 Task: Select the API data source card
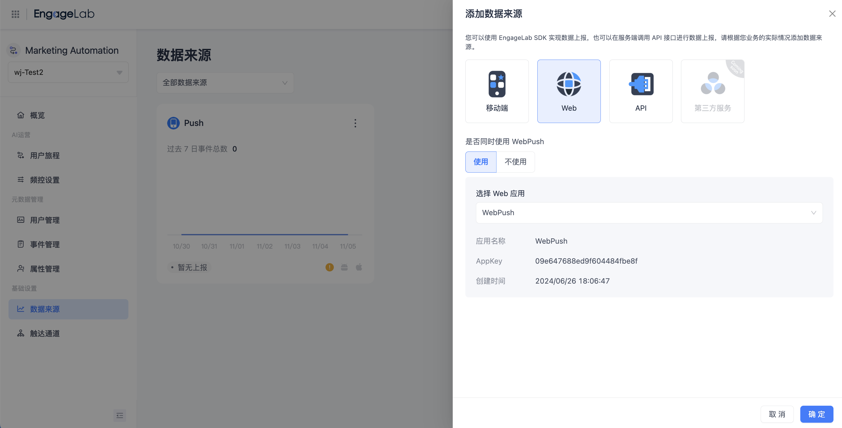point(641,91)
